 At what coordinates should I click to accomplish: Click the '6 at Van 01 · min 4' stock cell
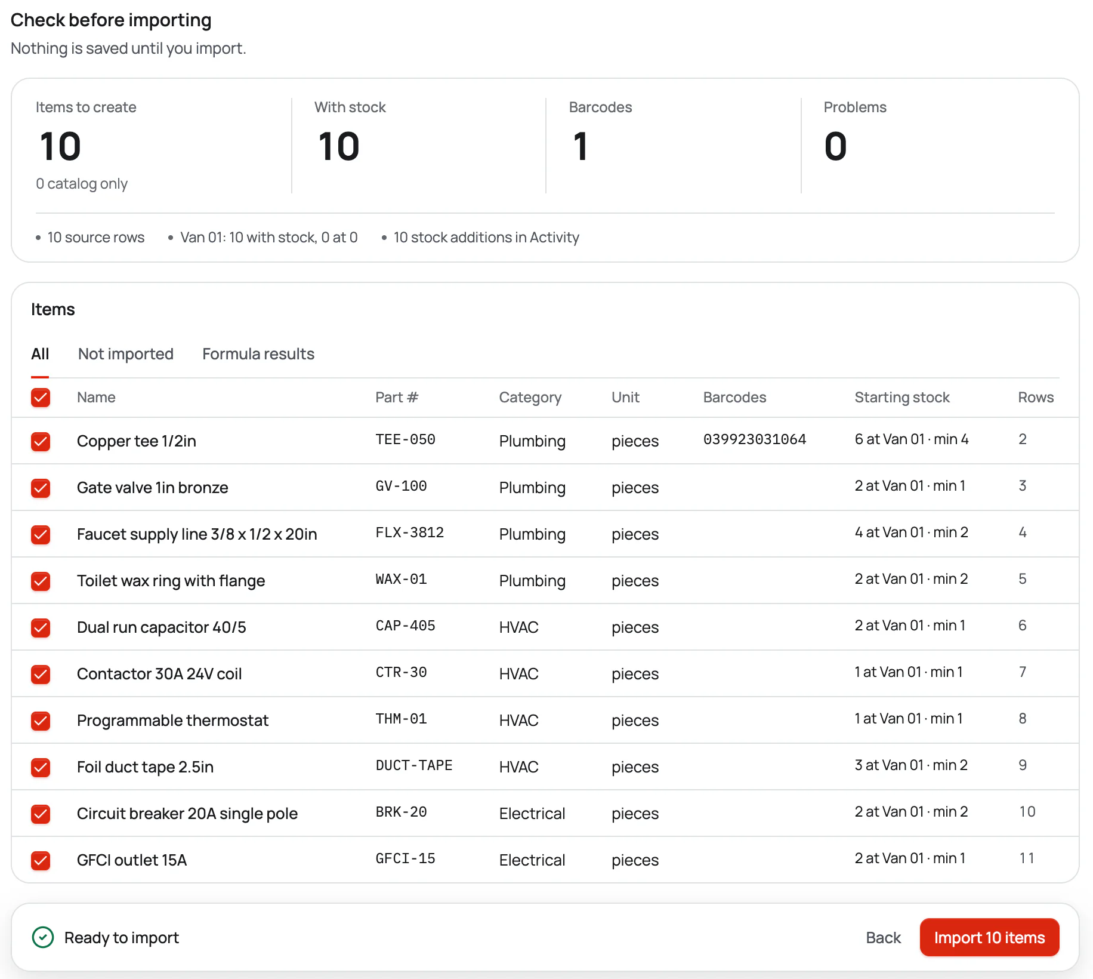(912, 439)
